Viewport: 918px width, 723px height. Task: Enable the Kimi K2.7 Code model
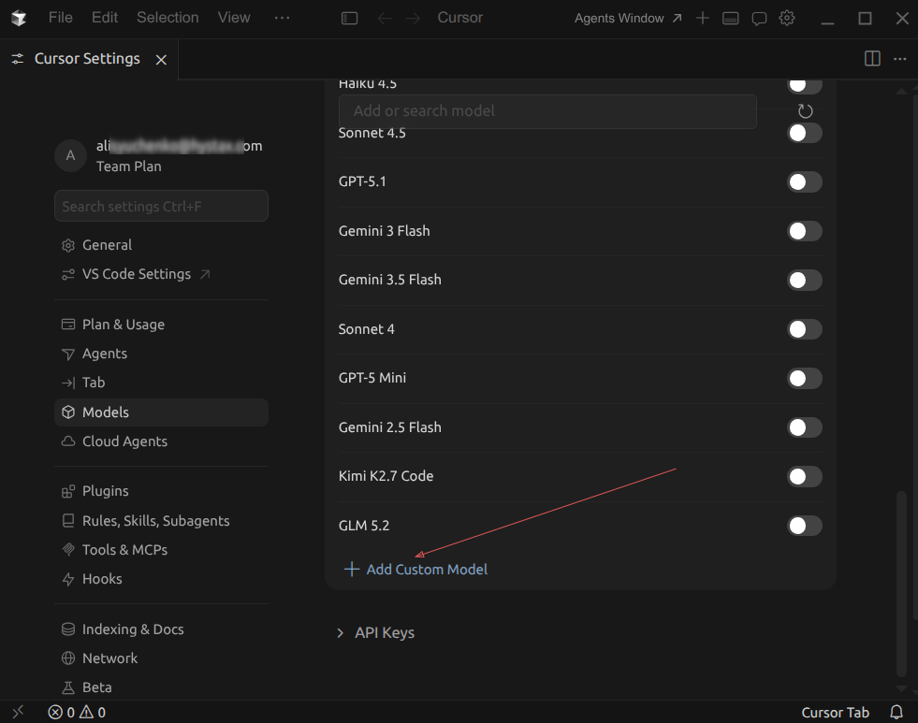pos(805,477)
